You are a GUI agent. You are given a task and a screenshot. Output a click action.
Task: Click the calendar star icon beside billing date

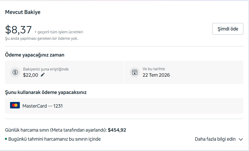pyautogui.click(x=134, y=72)
